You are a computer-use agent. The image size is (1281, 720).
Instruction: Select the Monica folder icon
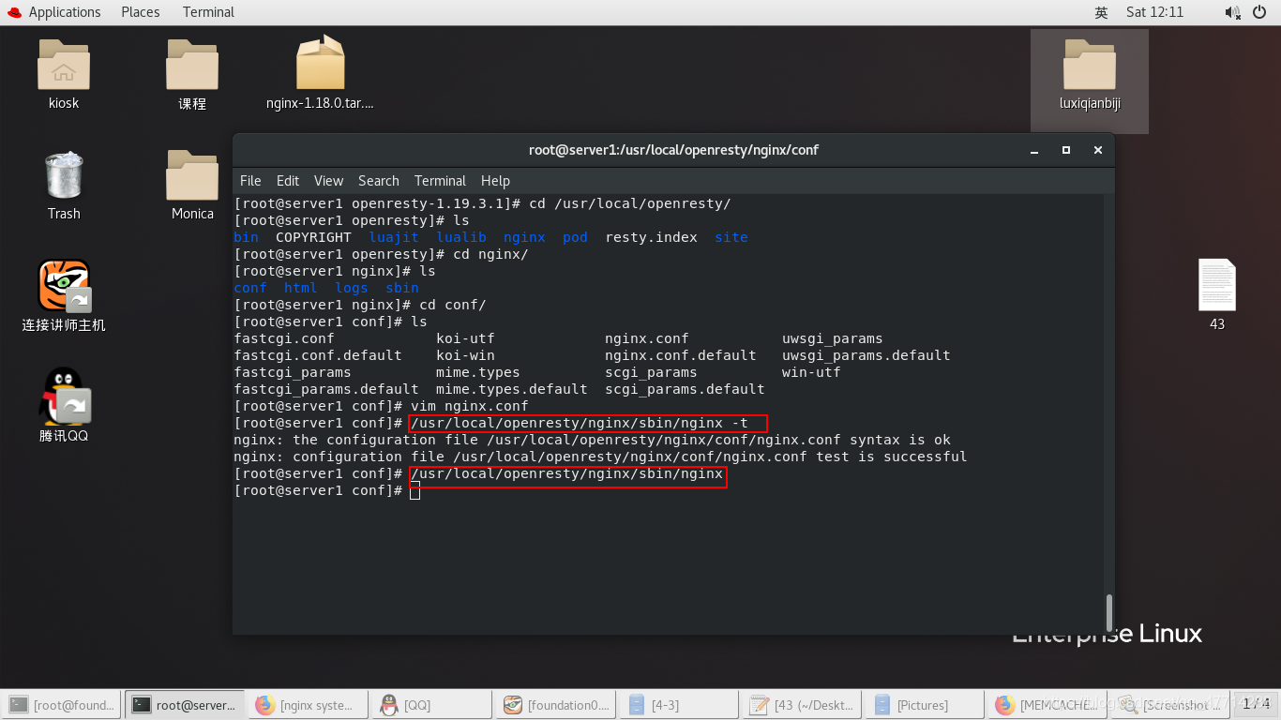click(x=192, y=174)
